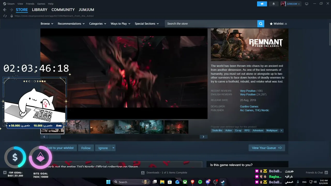Click the Big Picture mode monitor icon
331x186 pixels.
tap(307, 4)
